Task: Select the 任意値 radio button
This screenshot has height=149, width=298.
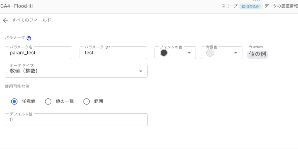Action: click(x=14, y=102)
